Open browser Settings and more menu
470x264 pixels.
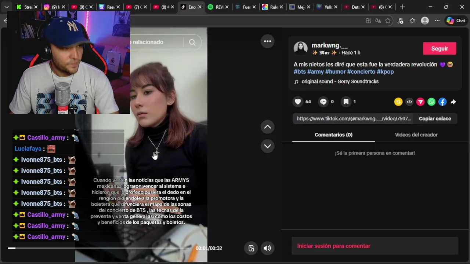click(437, 21)
